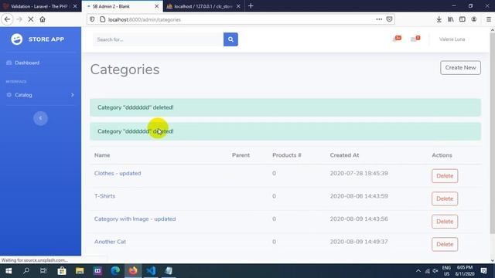Click the browser forward arrow

[x=19, y=19]
